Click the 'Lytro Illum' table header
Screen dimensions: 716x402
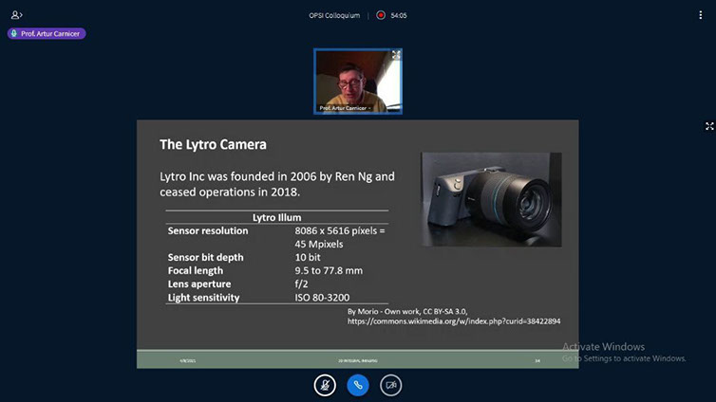[276, 217]
